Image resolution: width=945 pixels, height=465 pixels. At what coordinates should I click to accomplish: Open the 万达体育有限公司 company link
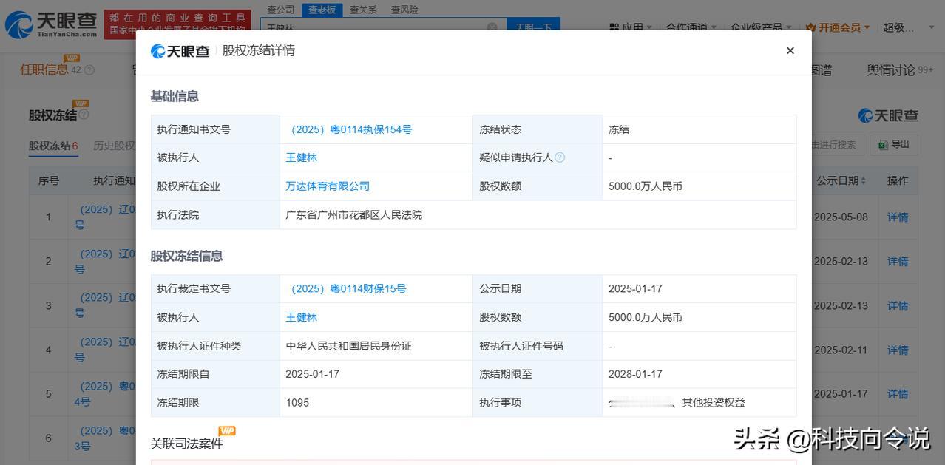(x=328, y=186)
